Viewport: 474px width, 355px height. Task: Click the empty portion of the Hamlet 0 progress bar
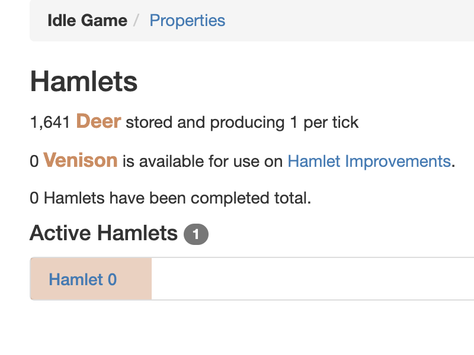point(313,279)
